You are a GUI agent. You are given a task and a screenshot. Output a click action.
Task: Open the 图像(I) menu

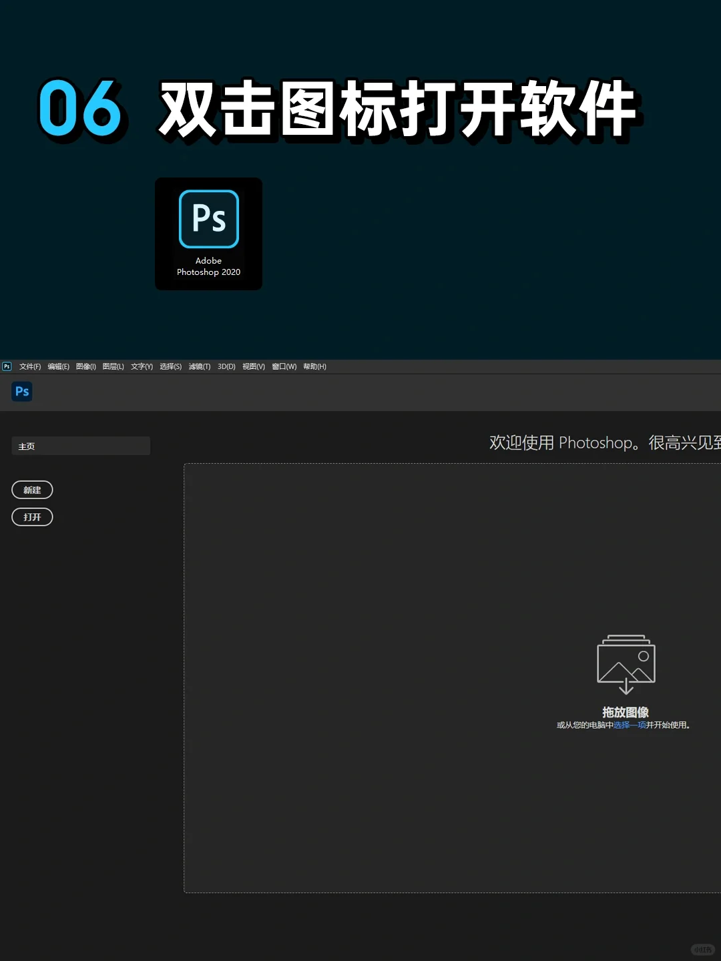coord(85,366)
